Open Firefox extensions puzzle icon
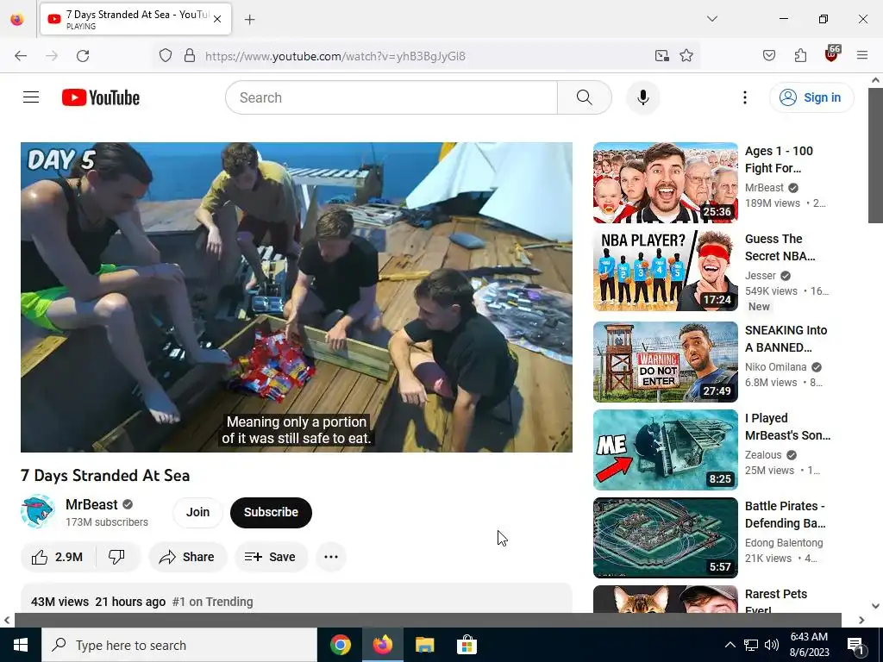 tap(800, 56)
